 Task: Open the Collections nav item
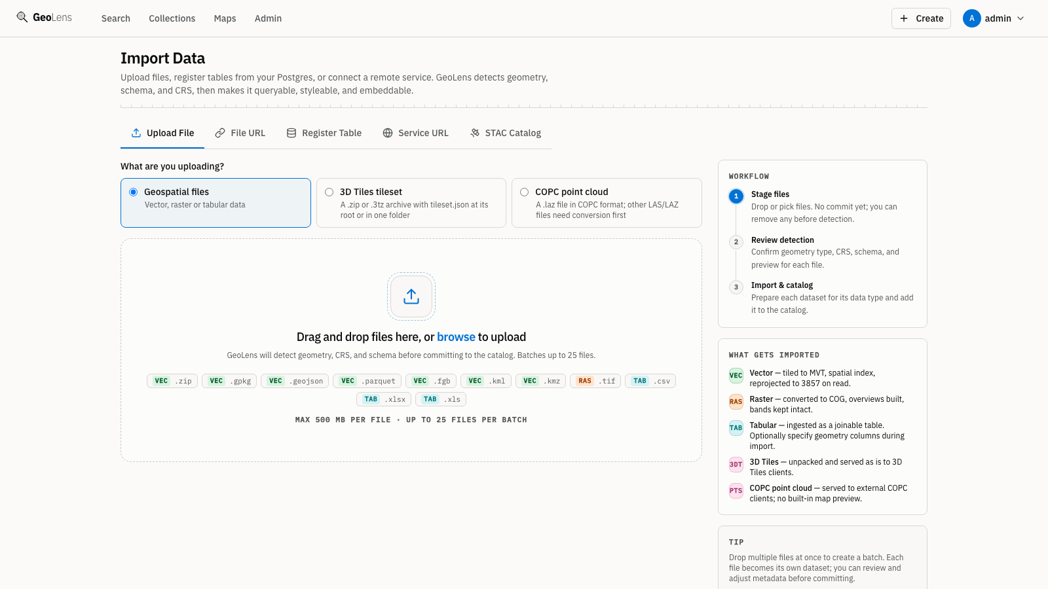tap(172, 18)
